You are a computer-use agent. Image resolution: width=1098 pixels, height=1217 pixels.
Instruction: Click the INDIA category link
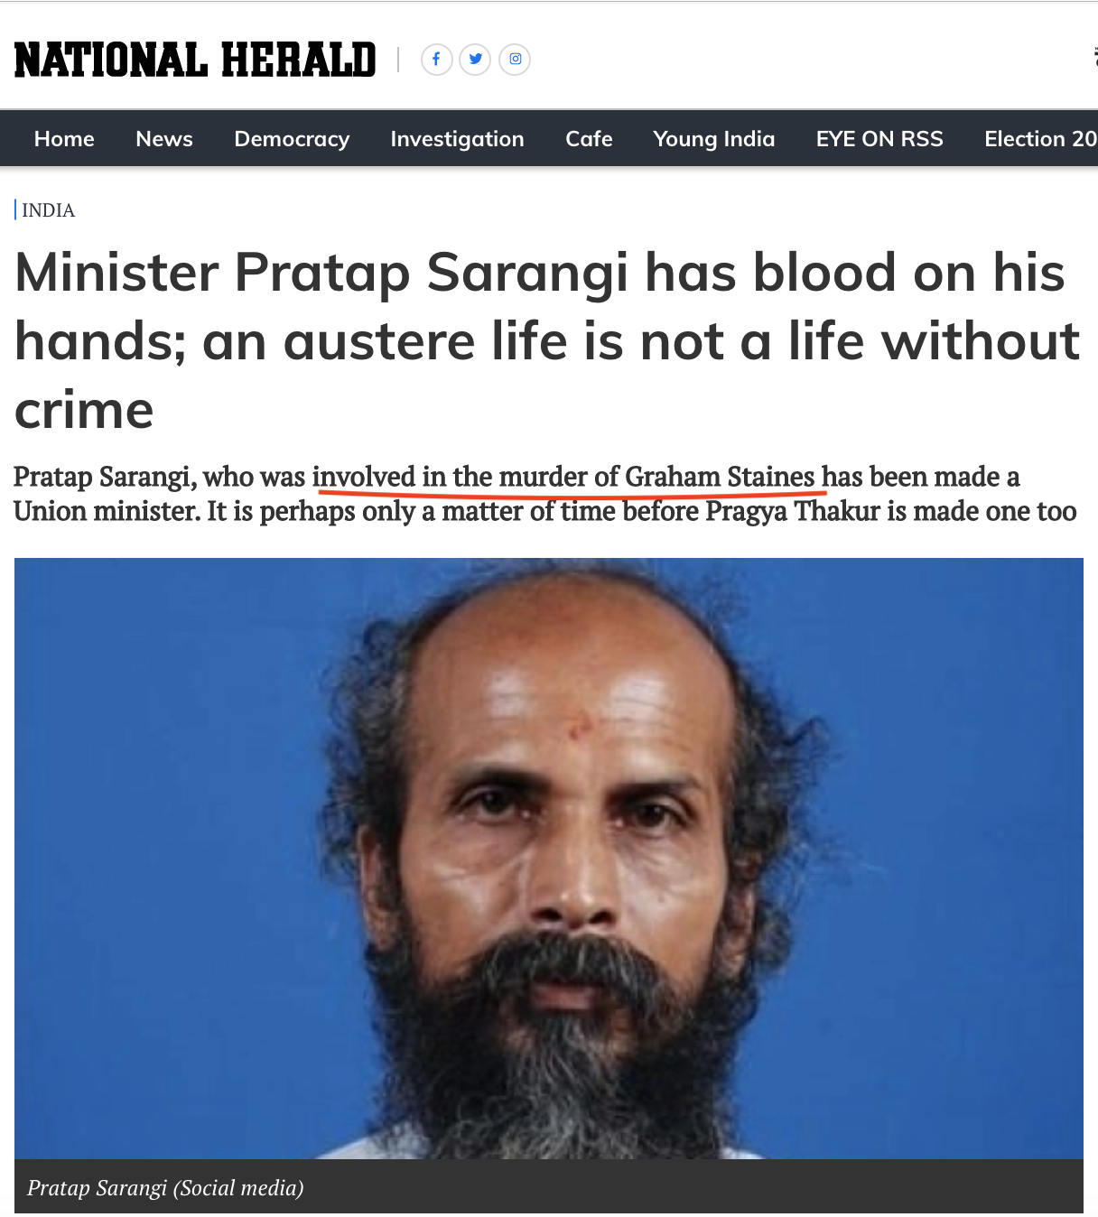(48, 210)
